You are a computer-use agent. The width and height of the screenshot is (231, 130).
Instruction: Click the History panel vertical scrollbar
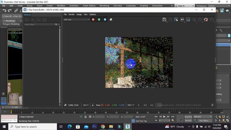click(60, 66)
